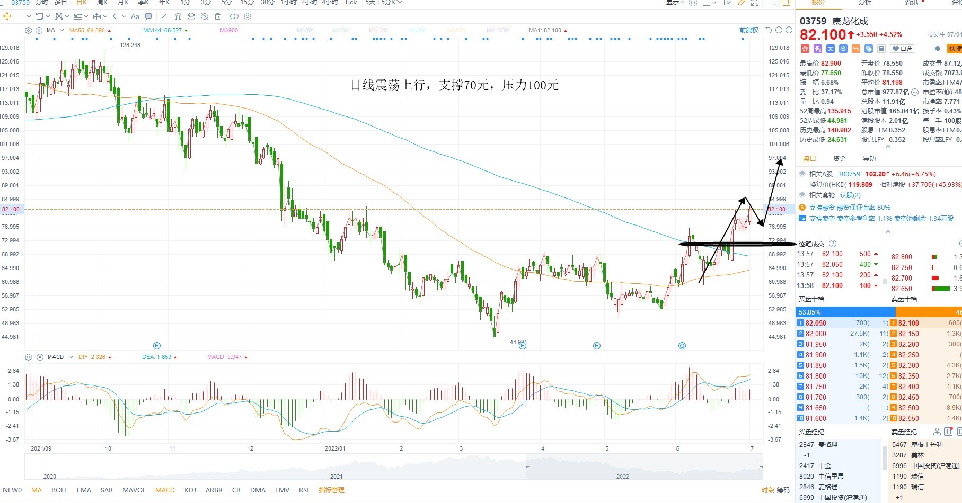This screenshot has height=503, width=962.
Task: Zoom in the chart with the plus button
Action: tap(789, 30)
